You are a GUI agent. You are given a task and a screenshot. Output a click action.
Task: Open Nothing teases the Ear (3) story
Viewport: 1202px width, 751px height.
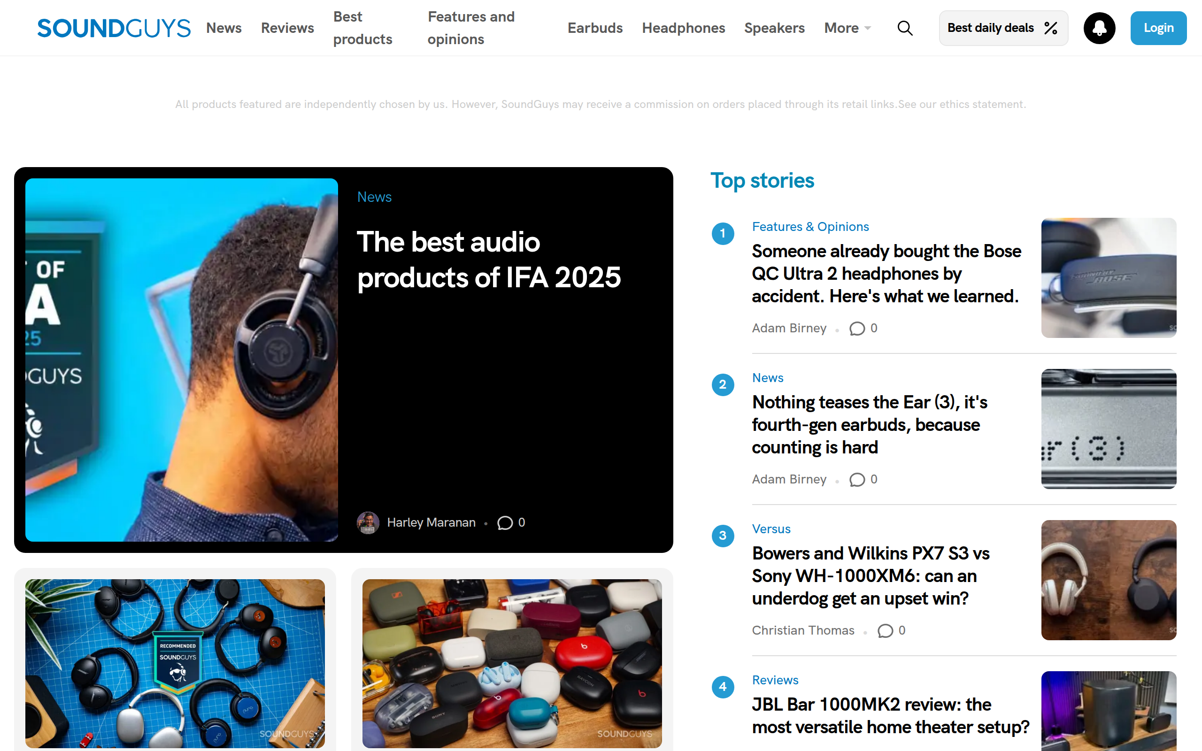coord(870,425)
